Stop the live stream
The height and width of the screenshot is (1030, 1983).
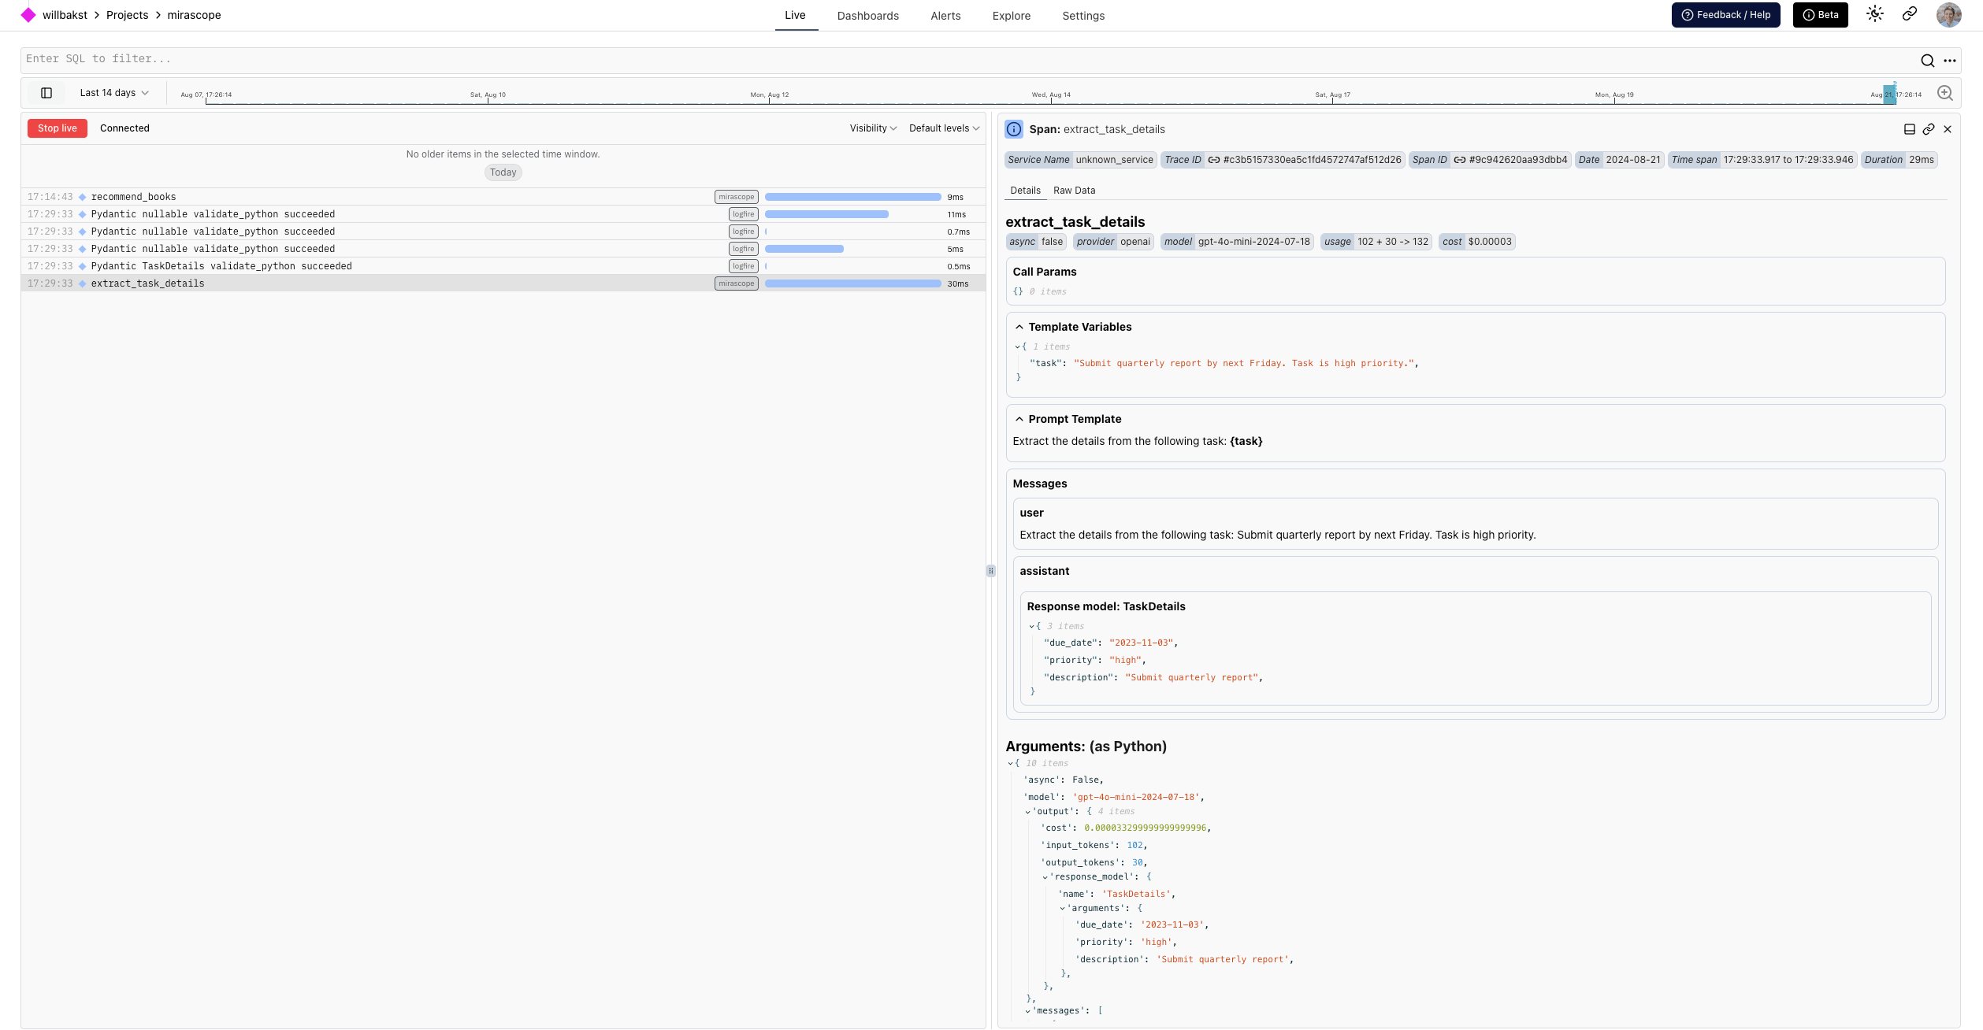[x=57, y=128]
